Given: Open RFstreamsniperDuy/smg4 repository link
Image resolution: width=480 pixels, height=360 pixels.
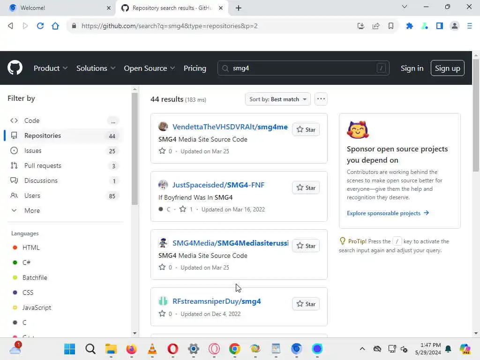Looking at the screenshot, I should pos(217,301).
